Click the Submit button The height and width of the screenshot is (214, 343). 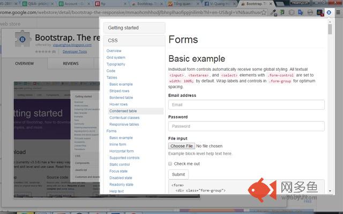(x=178, y=174)
